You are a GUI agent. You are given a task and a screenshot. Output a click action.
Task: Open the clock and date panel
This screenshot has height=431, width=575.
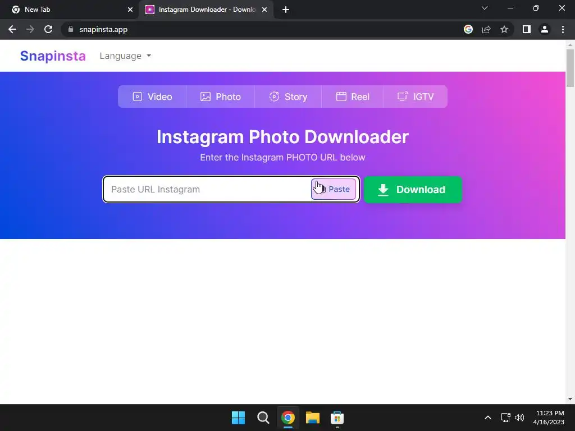tap(549, 418)
